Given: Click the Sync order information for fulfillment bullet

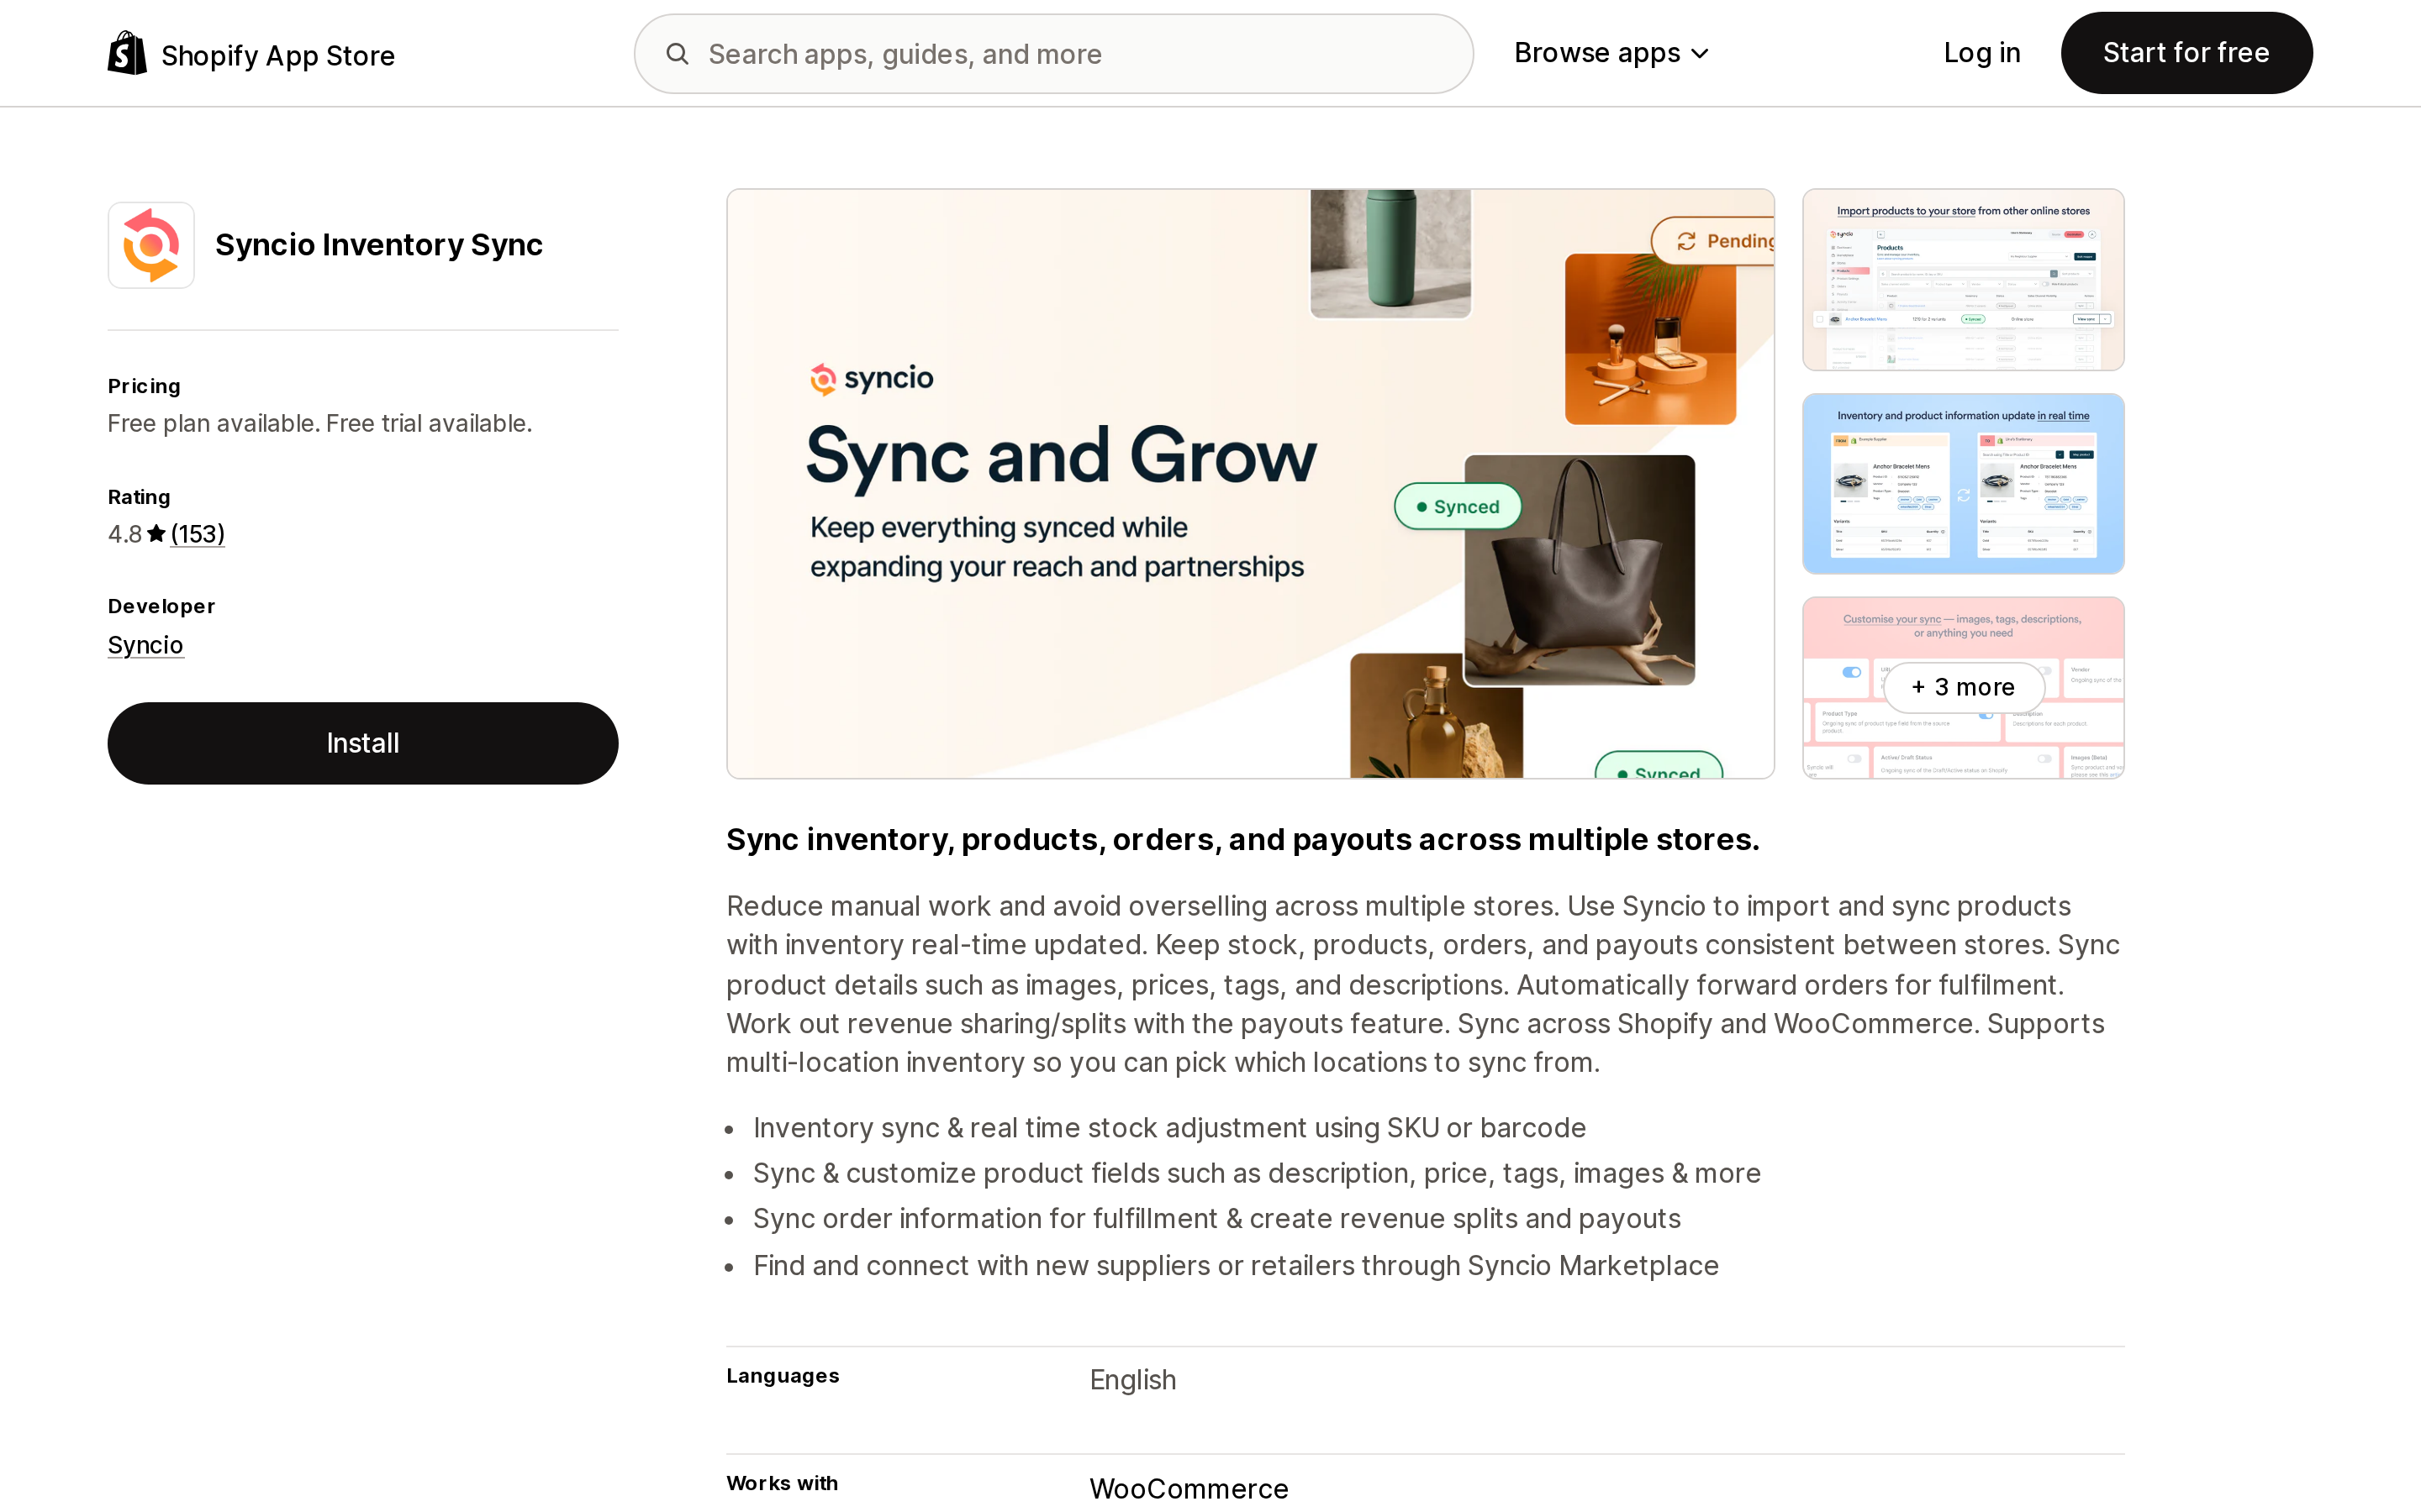Looking at the screenshot, I should pyautogui.click(x=1216, y=1219).
